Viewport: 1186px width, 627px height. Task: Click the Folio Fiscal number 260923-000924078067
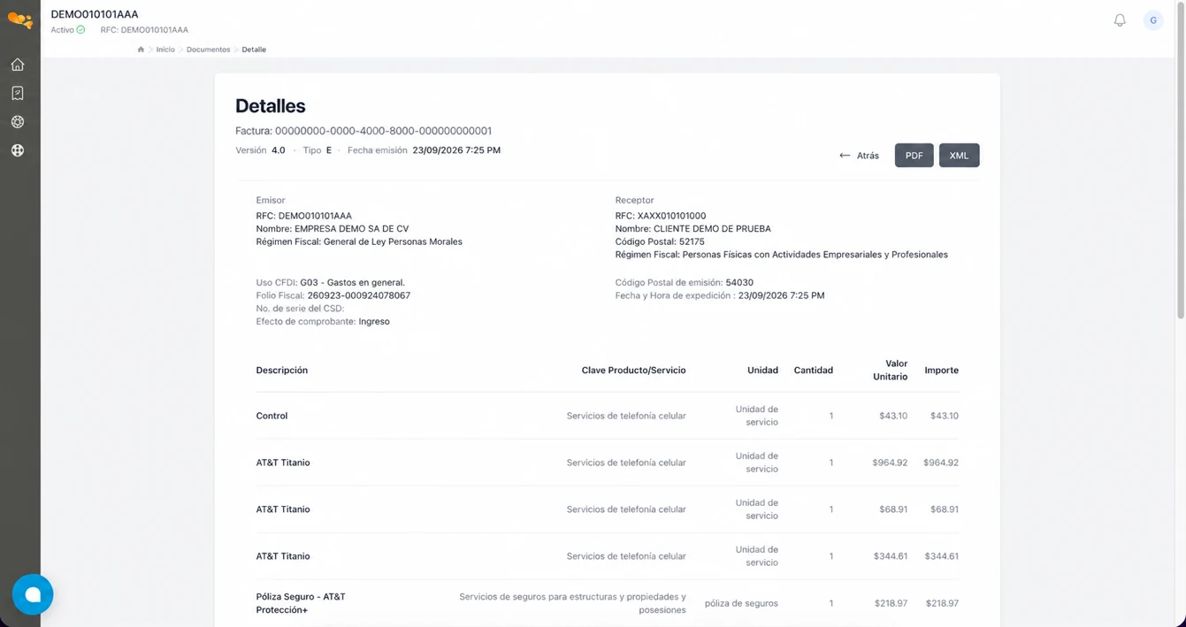359,295
